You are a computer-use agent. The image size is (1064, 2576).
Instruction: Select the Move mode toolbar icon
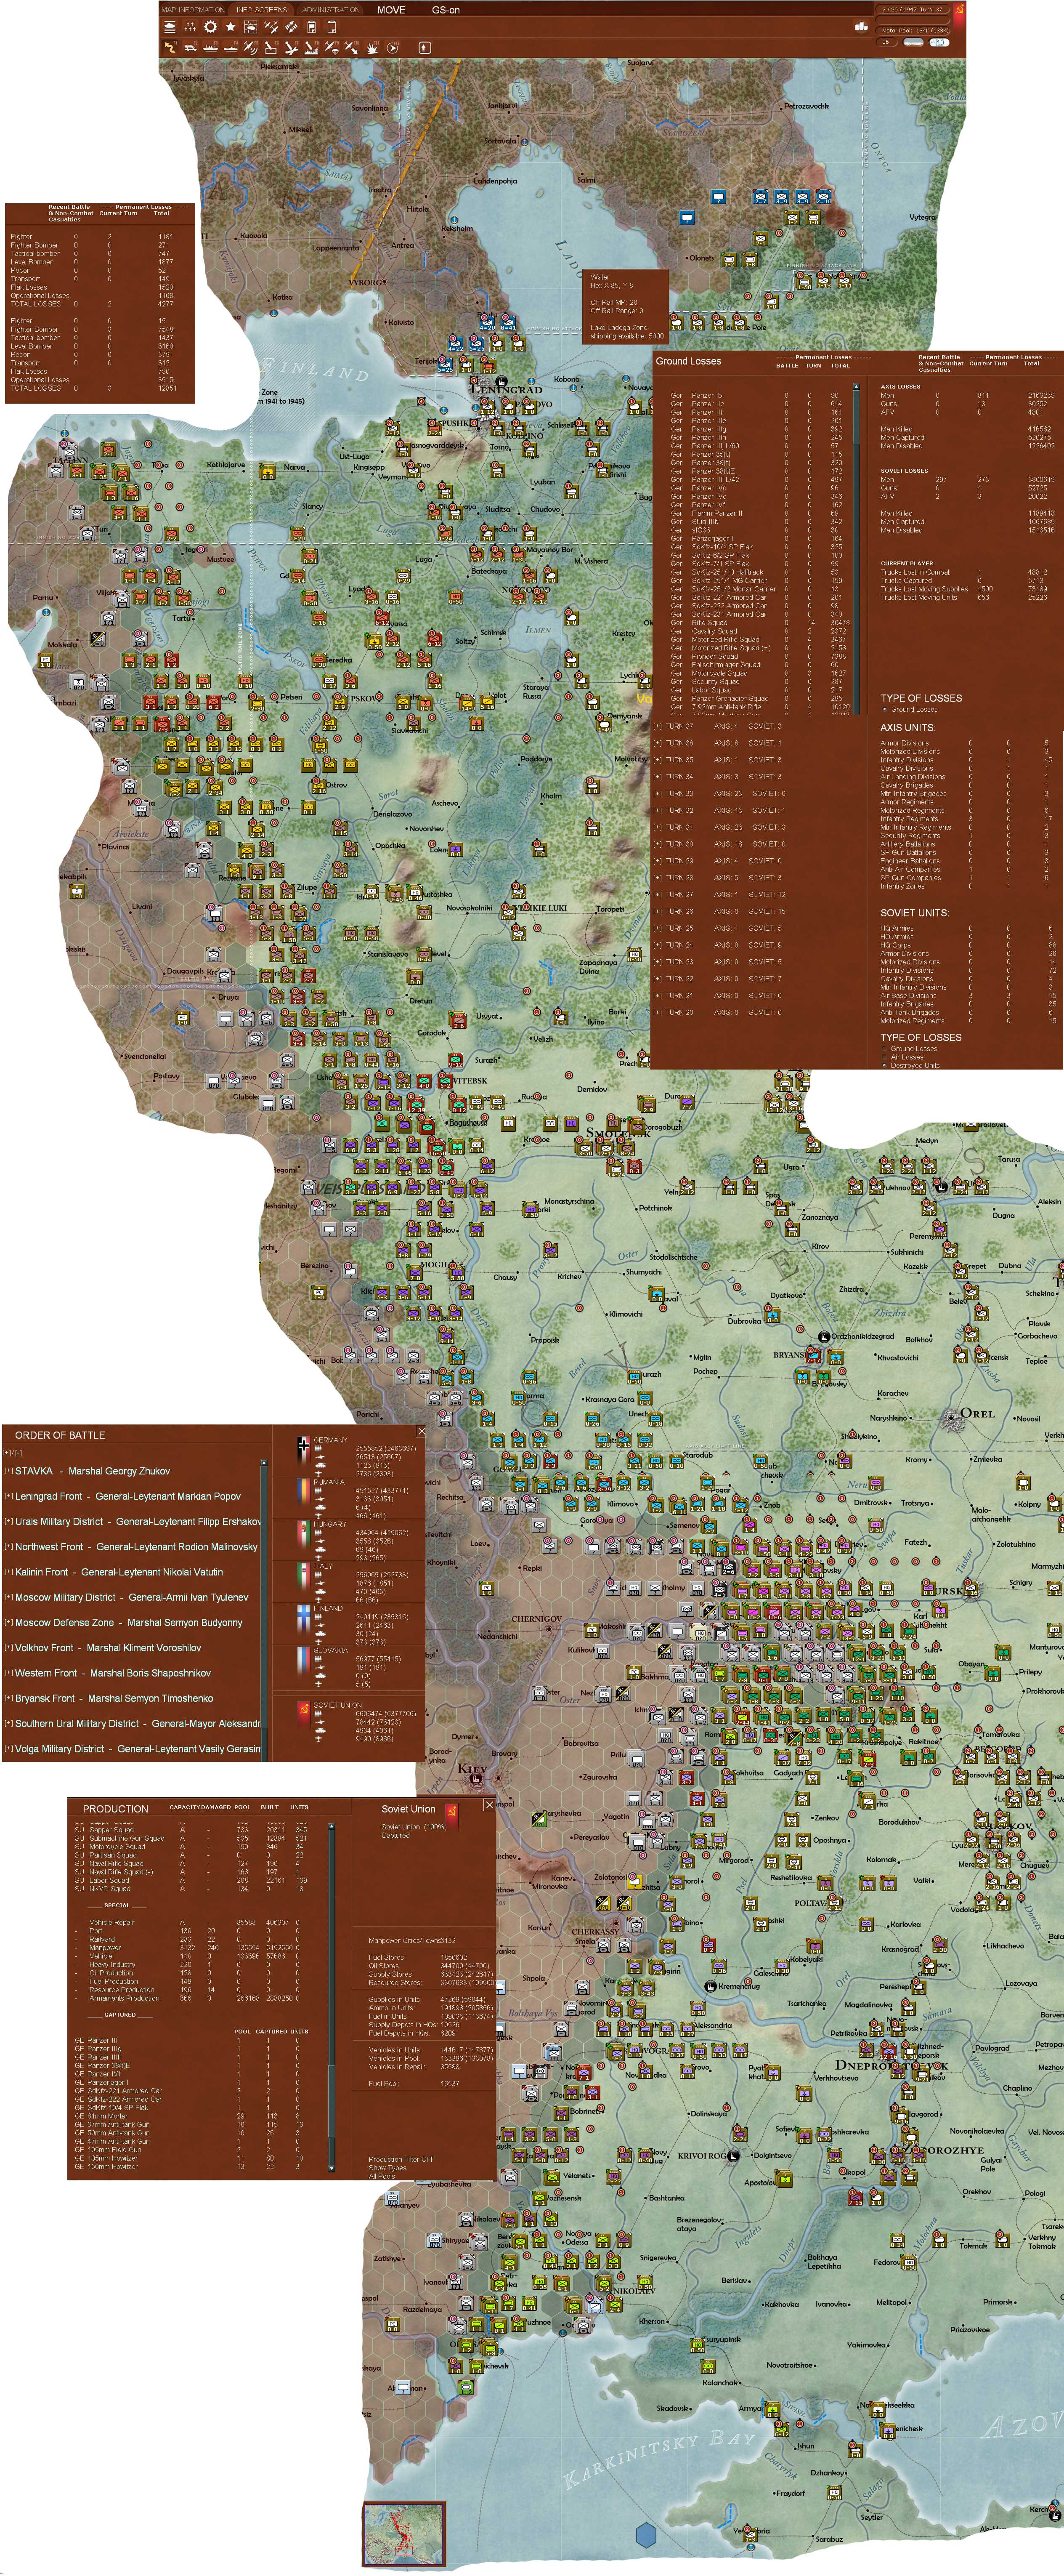170,47
